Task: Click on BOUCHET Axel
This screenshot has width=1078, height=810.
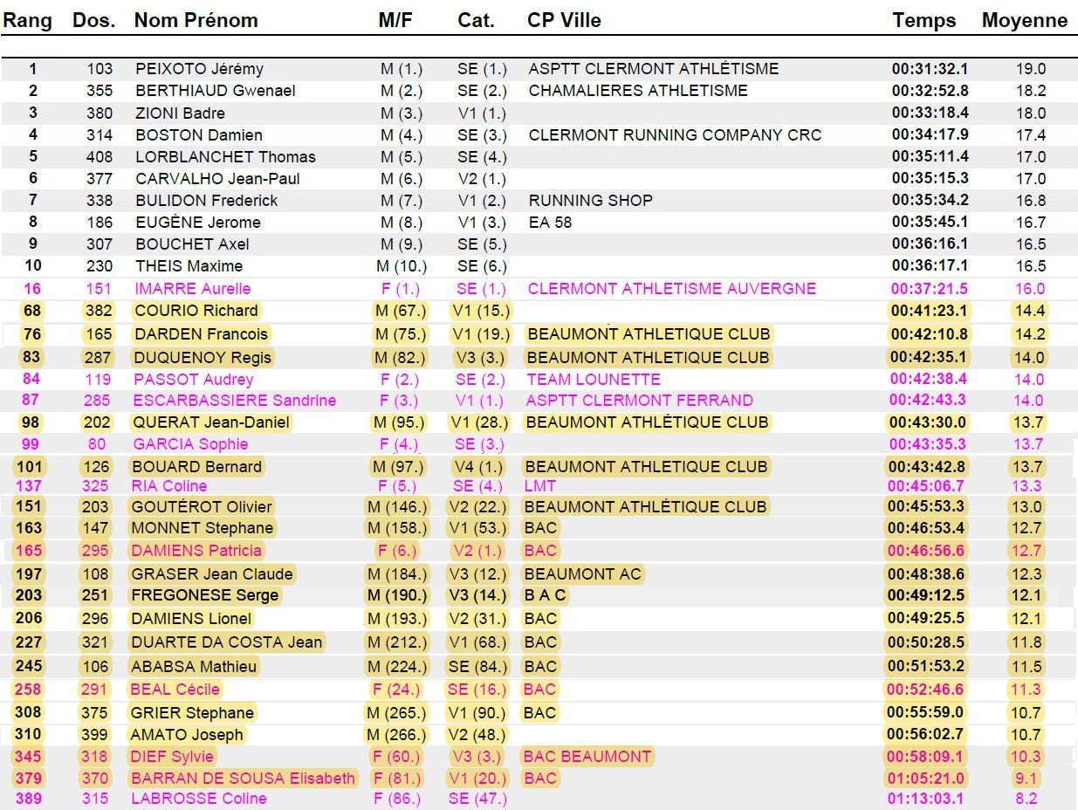Action: pyautogui.click(x=192, y=244)
